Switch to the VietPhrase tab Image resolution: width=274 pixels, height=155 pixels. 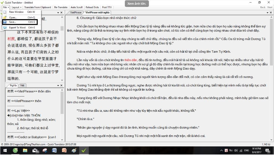(x=76, y=12)
